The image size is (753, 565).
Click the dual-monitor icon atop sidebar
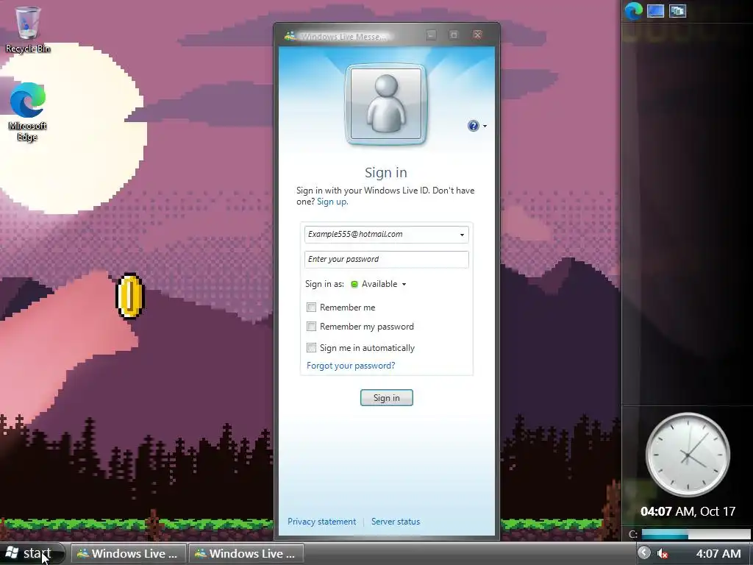677,10
